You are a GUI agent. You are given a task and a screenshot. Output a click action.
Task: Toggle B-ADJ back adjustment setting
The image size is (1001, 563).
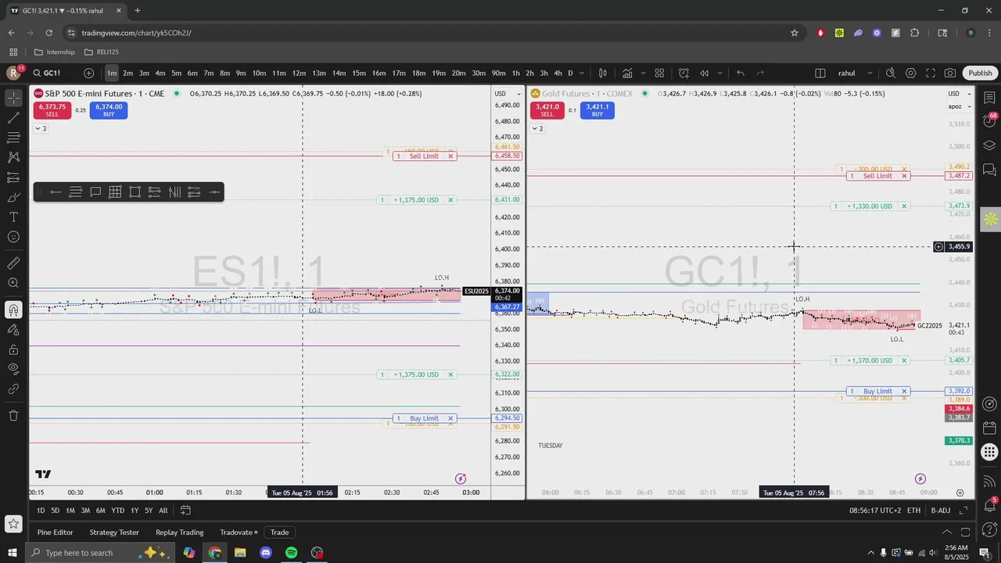pos(941,511)
